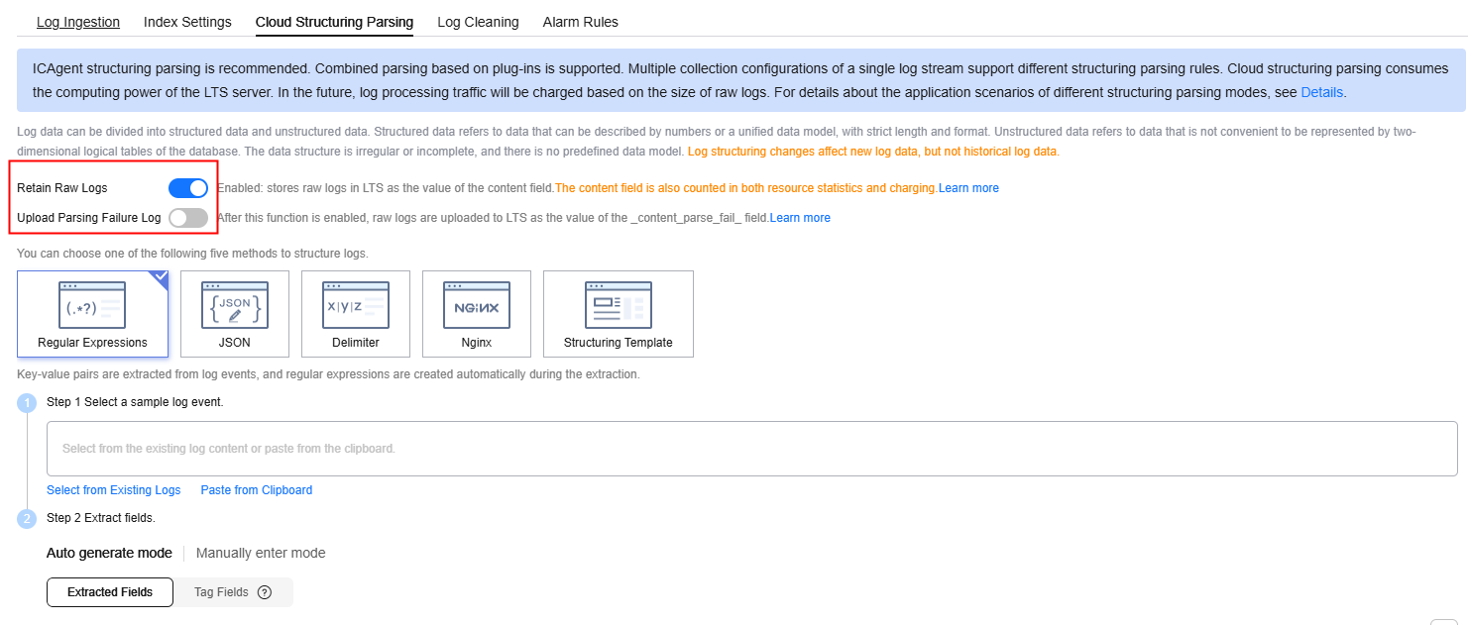Viewport: 1468px width, 625px height.
Task: Open the Details link in info banner
Action: pos(1322,92)
